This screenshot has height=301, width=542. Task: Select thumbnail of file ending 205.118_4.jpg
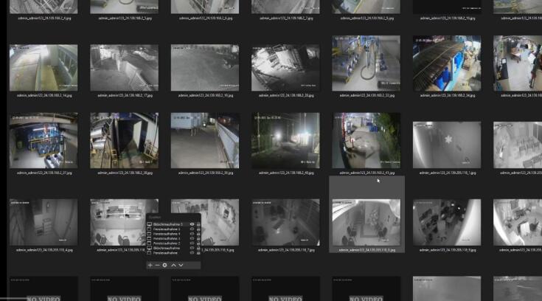(x=44, y=222)
